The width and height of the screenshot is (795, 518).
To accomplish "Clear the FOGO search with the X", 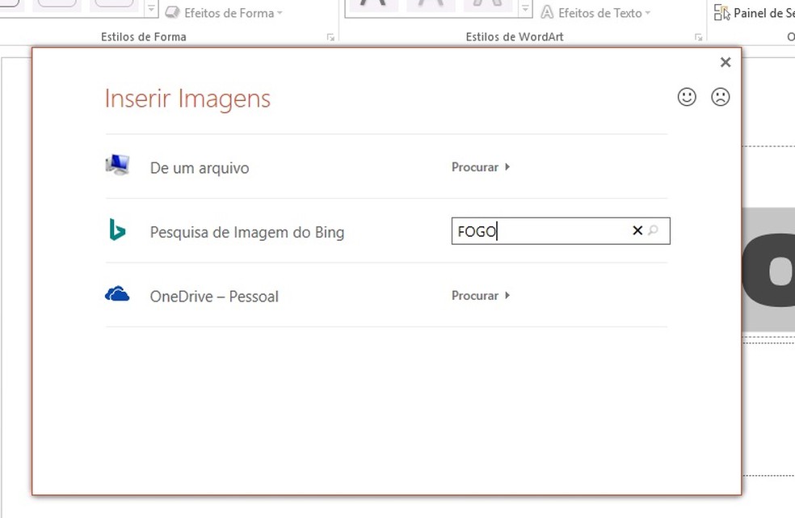I will pos(637,230).
